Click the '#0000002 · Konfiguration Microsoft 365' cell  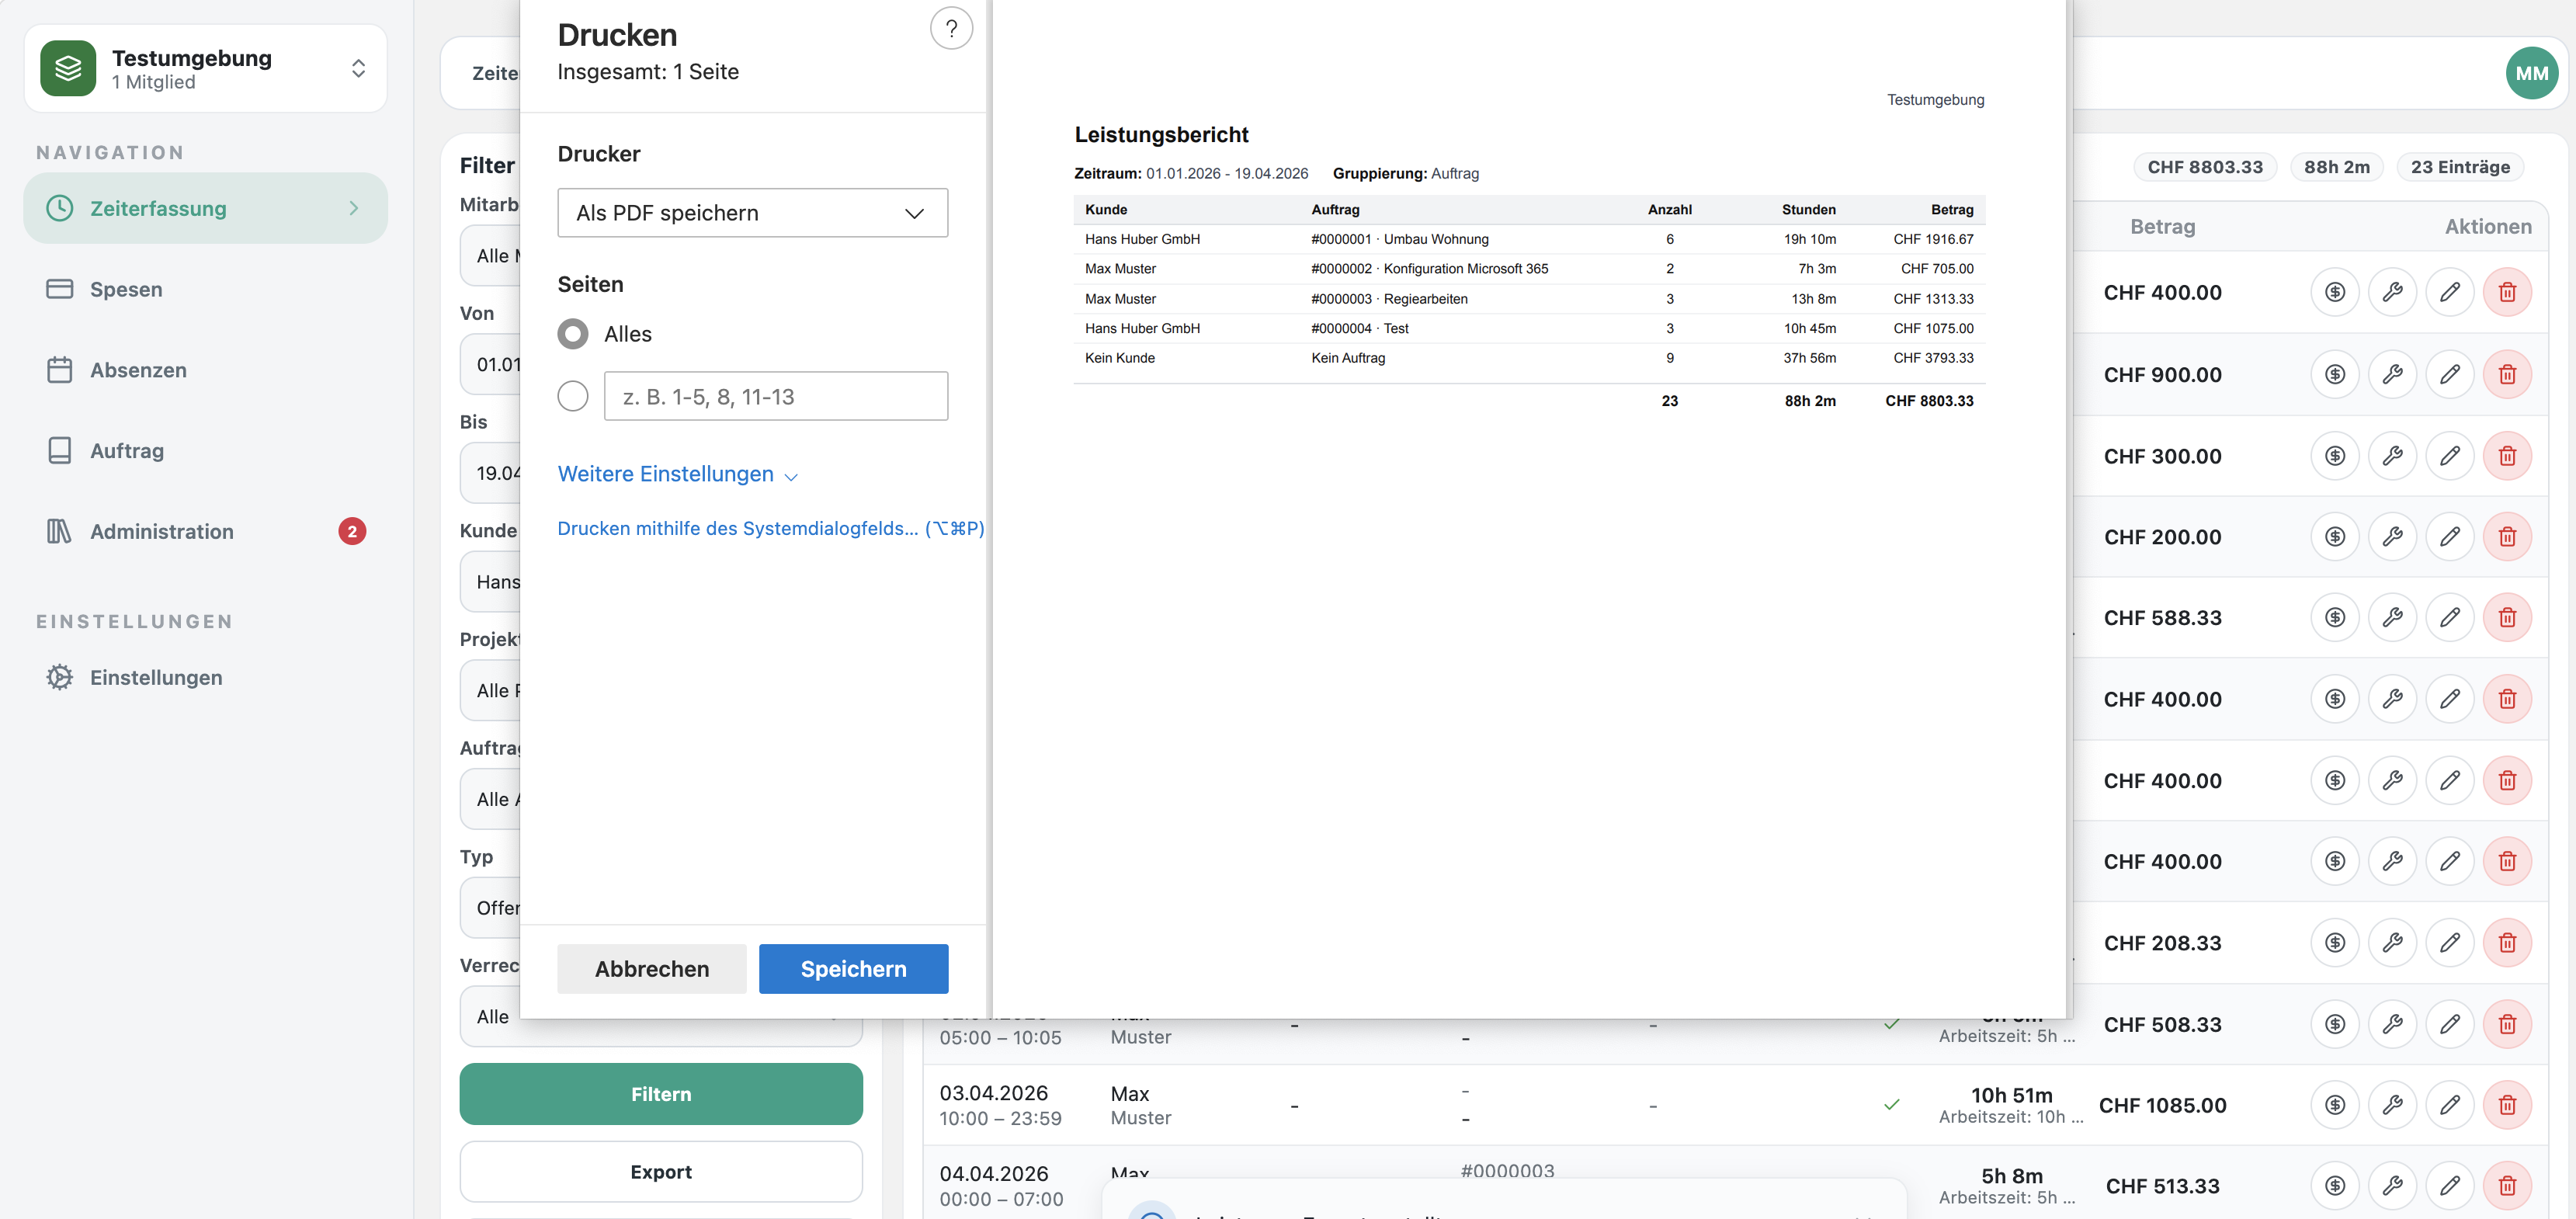point(1429,269)
